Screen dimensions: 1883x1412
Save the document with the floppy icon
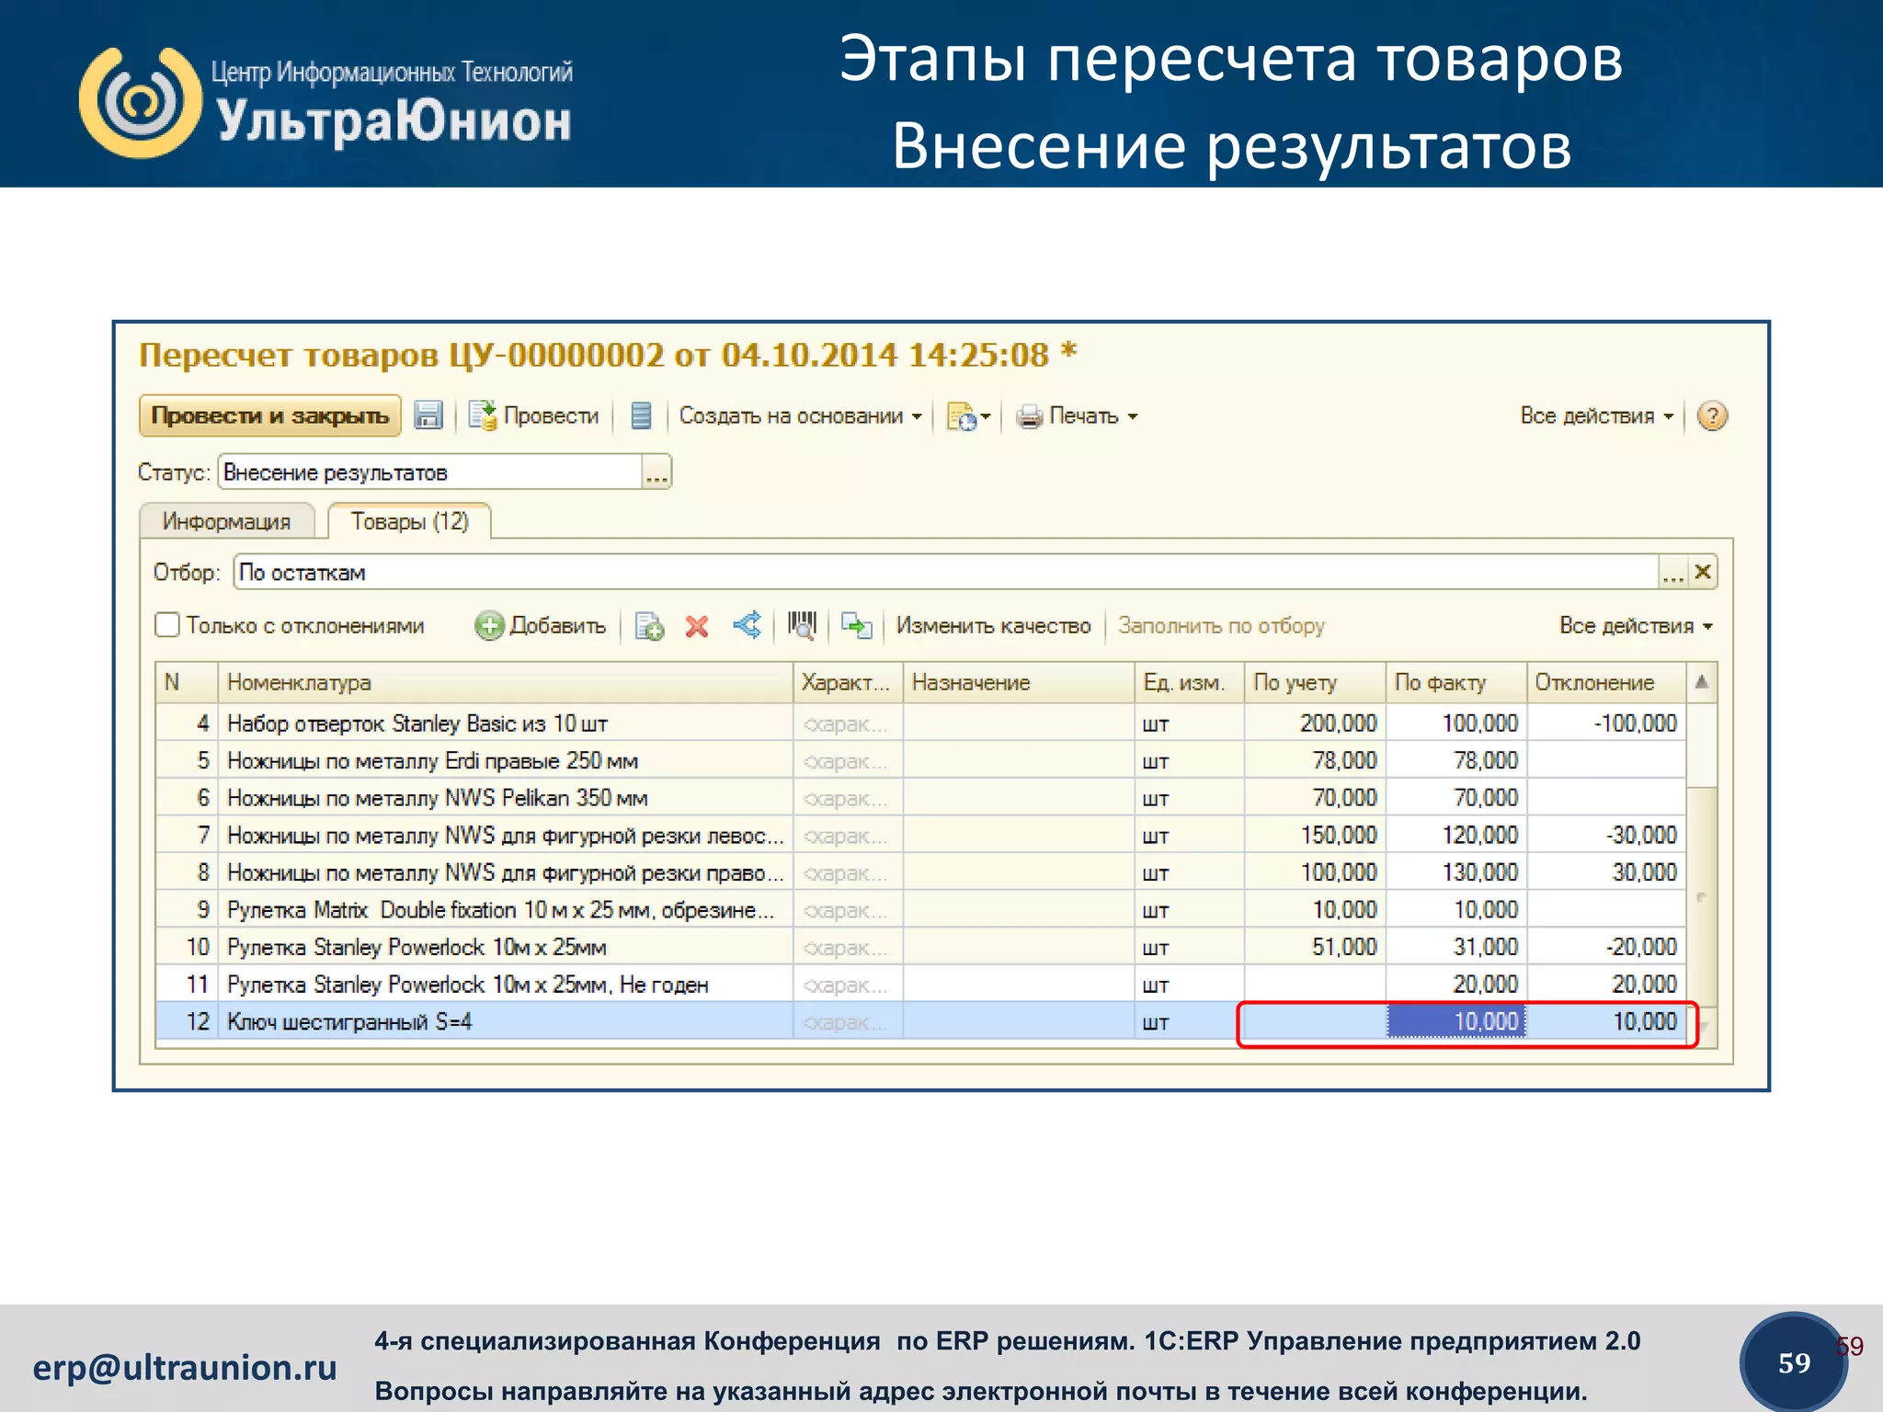pos(428,416)
